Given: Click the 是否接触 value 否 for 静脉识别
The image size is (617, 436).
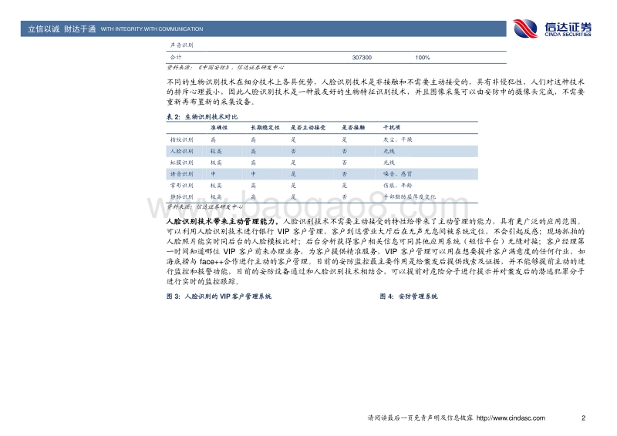Looking at the screenshot, I should pos(344,196).
